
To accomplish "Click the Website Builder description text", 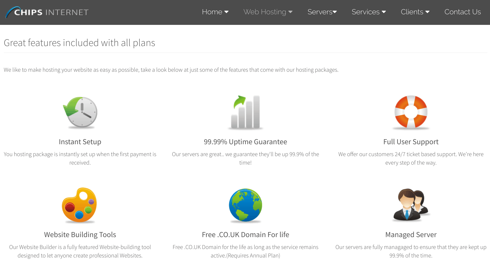I will 80,251.
